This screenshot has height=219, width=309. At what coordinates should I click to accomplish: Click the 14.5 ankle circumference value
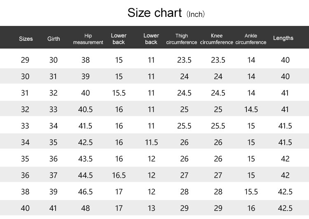coord(251,109)
